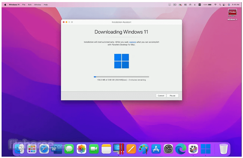Open the Trash in the Dock
The height and width of the screenshot is (158, 243).
[x=224, y=149]
